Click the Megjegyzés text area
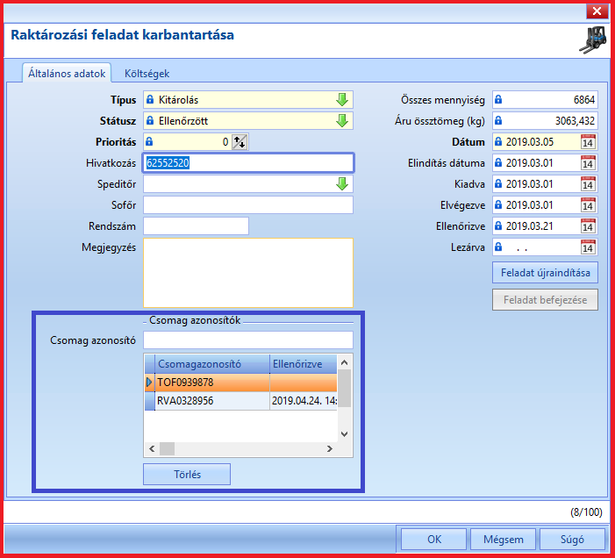Viewport: 615px width, 558px height. pyautogui.click(x=248, y=273)
